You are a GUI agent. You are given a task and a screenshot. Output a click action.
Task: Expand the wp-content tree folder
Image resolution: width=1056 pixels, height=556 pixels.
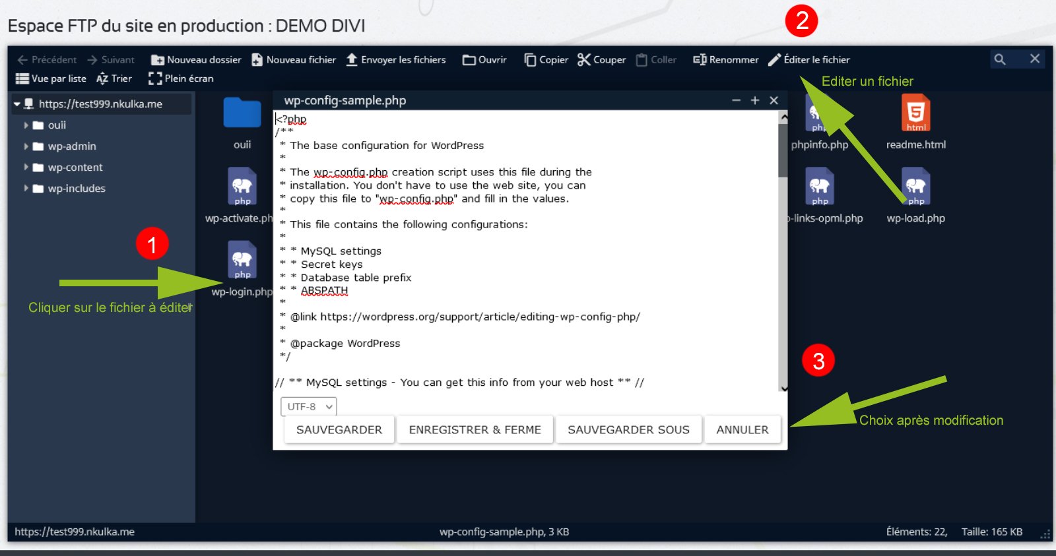pyautogui.click(x=26, y=168)
